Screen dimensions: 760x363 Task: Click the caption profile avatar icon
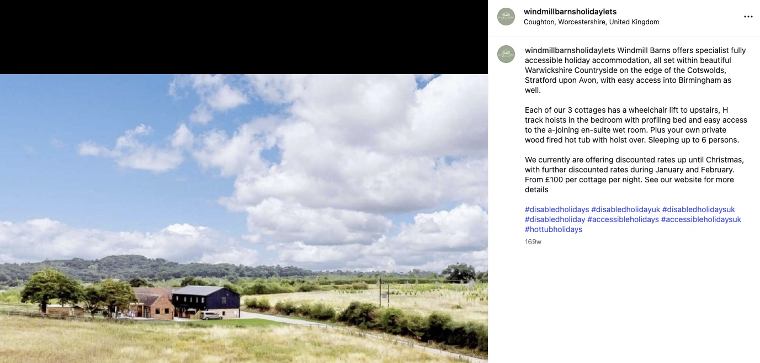point(506,54)
